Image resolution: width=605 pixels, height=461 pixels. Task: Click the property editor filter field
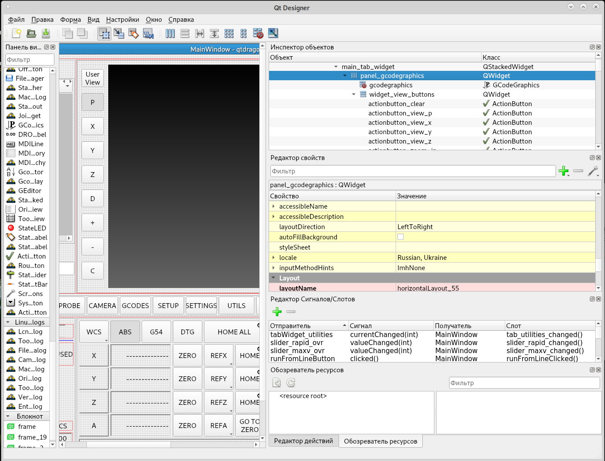click(x=413, y=171)
